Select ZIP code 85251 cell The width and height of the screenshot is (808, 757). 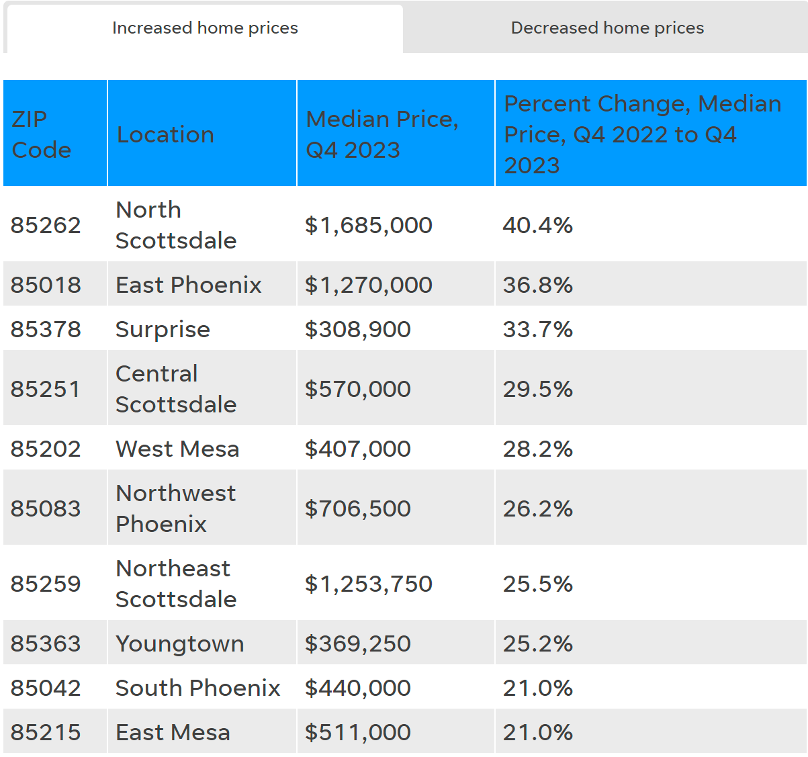point(46,389)
